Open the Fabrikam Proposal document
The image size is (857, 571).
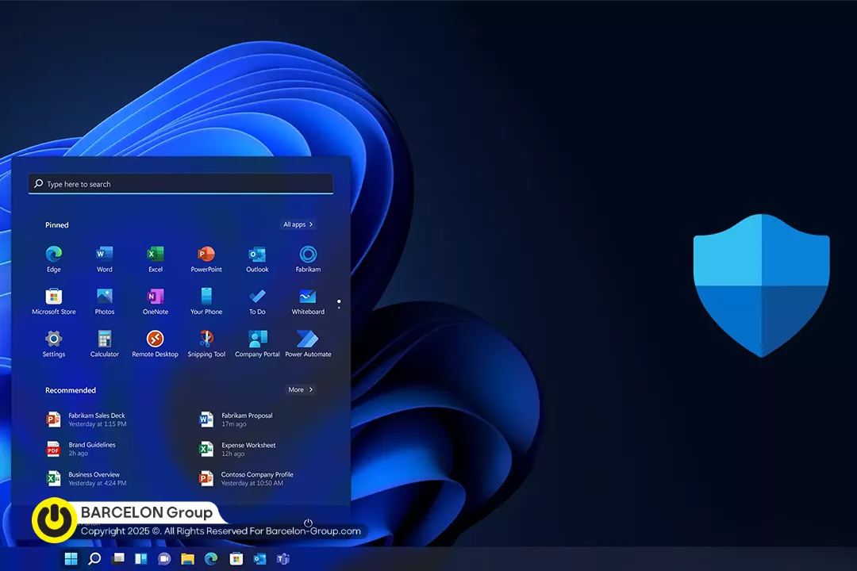tap(236, 419)
